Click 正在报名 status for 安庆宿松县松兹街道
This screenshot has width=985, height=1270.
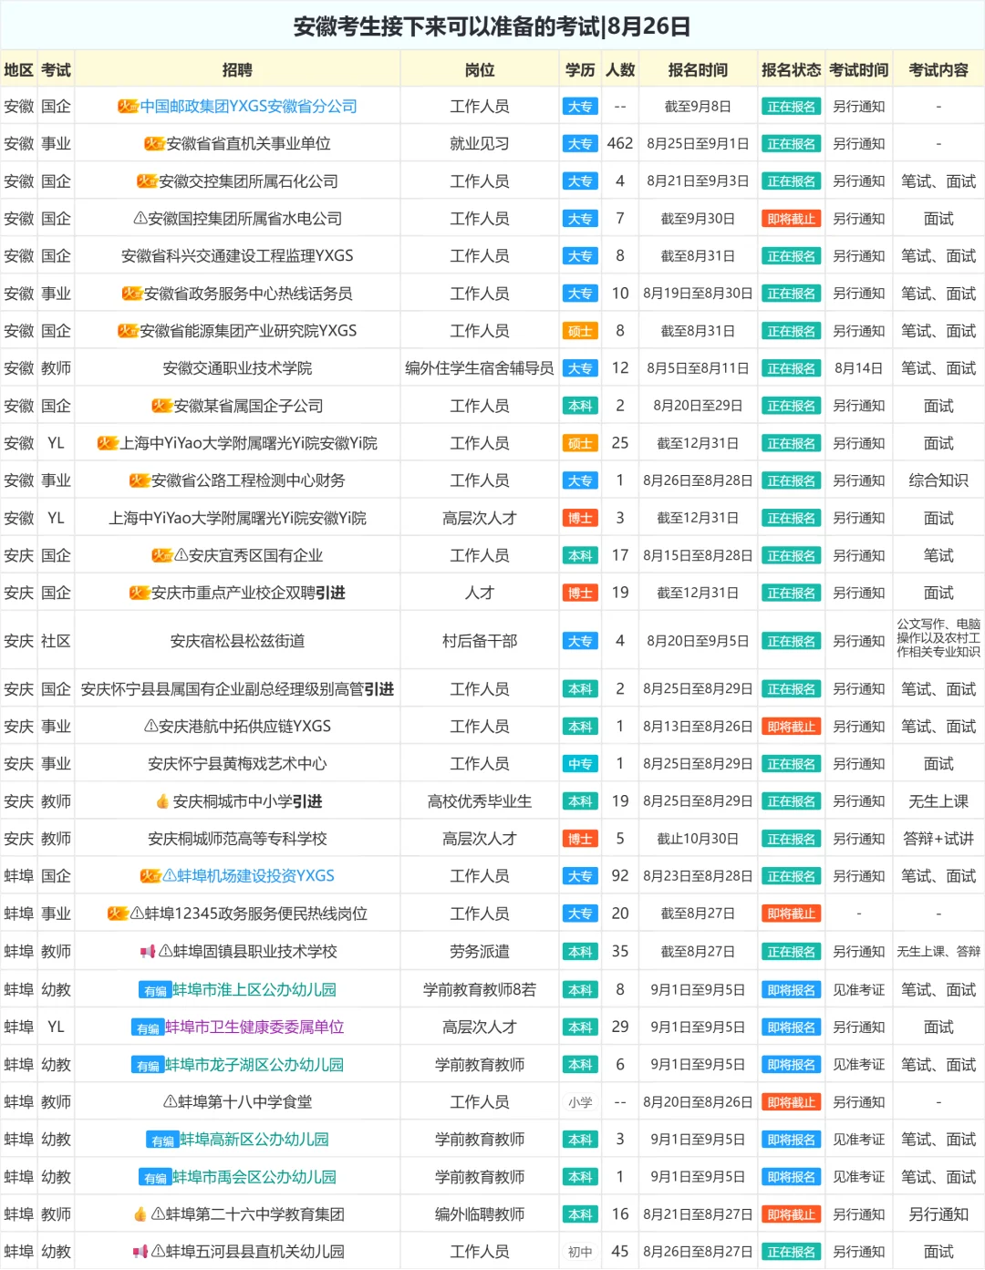791,641
